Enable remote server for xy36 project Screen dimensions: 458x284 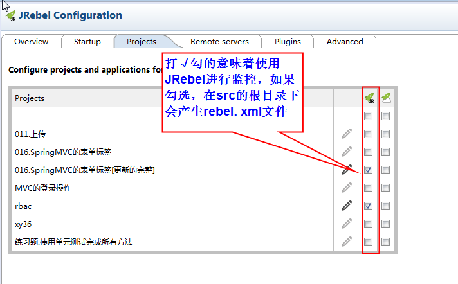(x=385, y=224)
